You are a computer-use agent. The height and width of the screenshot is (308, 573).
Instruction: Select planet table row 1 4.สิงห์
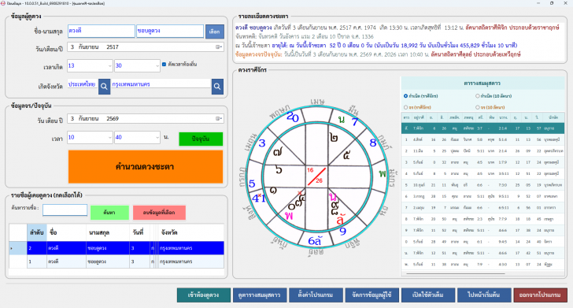click(x=482, y=139)
